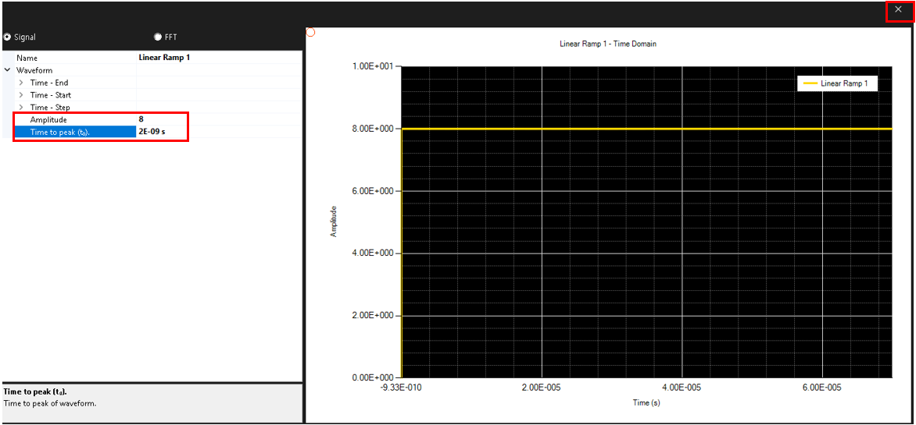
Task: Click the Linear Ramp 1 legend label
Action: pyautogui.click(x=844, y=83)
